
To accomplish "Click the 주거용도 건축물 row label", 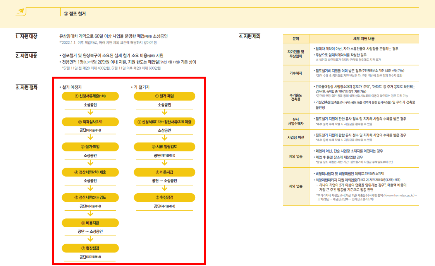I will coord(296,97).
